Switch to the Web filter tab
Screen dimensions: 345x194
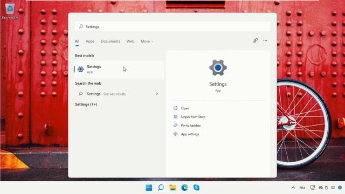click(130, 41)
